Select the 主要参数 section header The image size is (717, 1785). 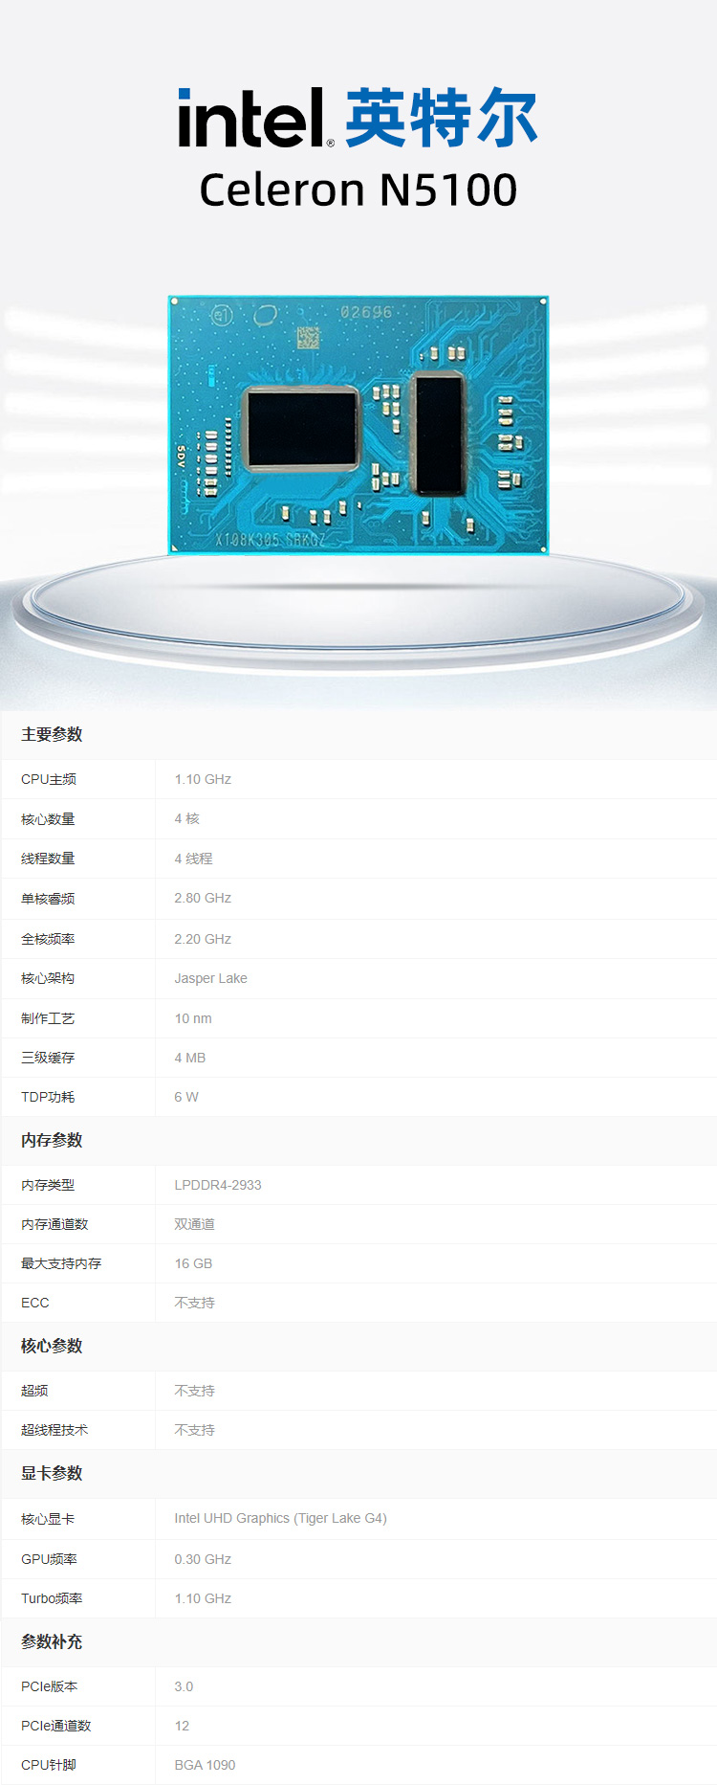[52, 734]
